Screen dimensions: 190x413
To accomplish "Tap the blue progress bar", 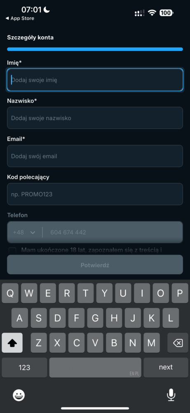I will [x=95, y=49].
